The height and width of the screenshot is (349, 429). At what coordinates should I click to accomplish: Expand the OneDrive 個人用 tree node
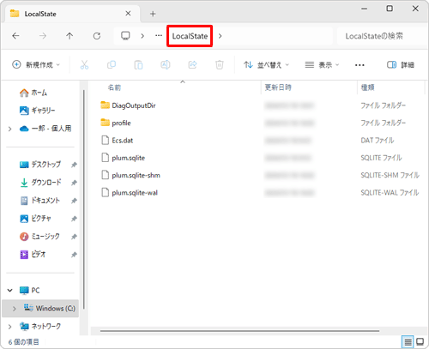10,129
